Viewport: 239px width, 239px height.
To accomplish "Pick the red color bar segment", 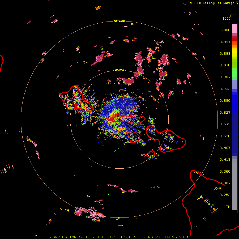I will 234,40.
